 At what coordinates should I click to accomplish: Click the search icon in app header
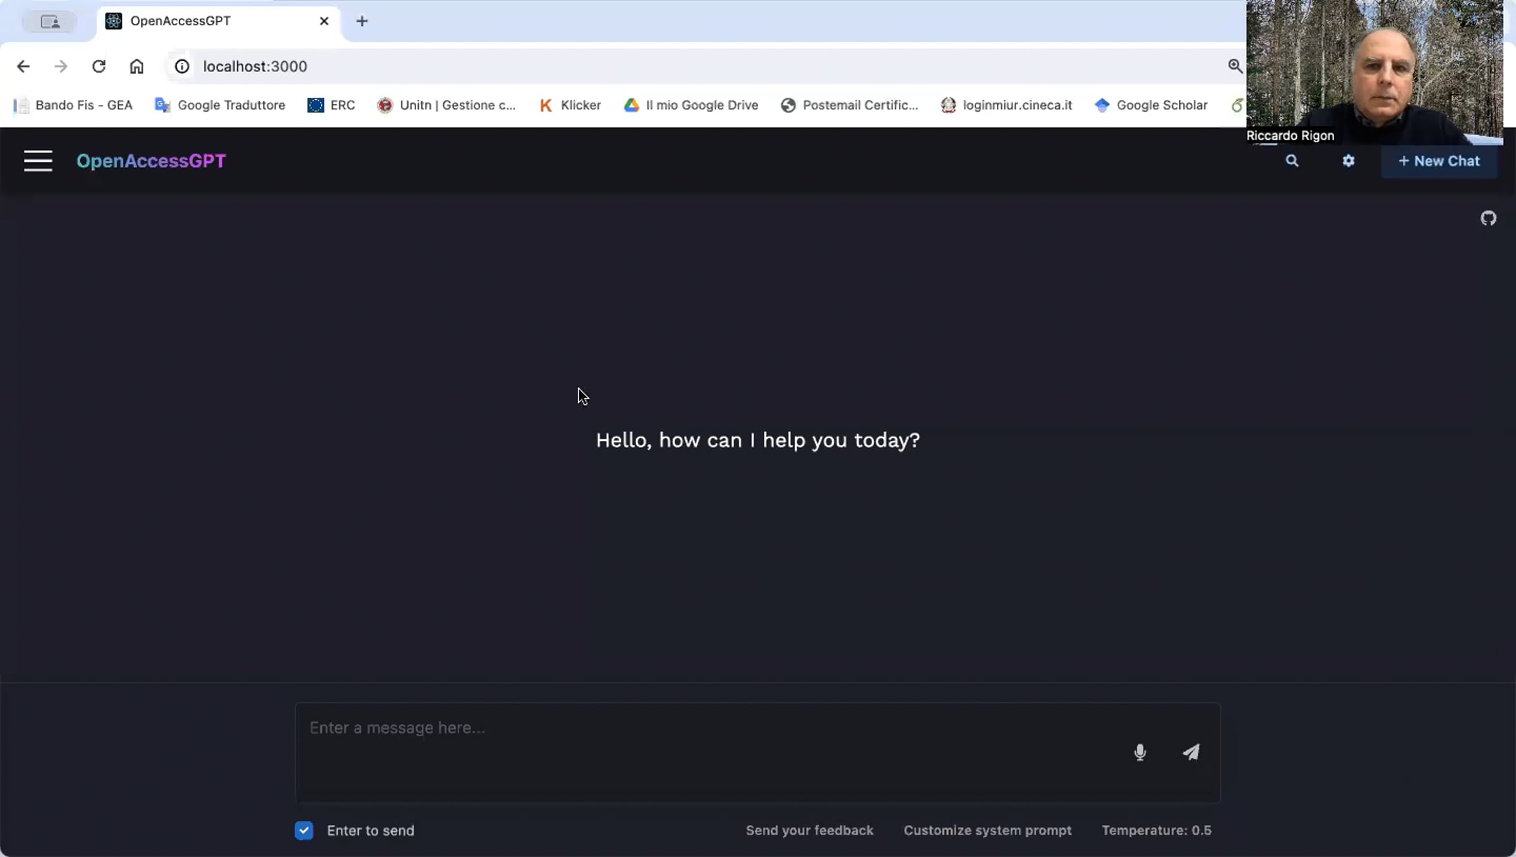click(x=1292, y=161)
